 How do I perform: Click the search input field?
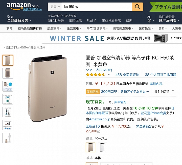tap(97, 7)
